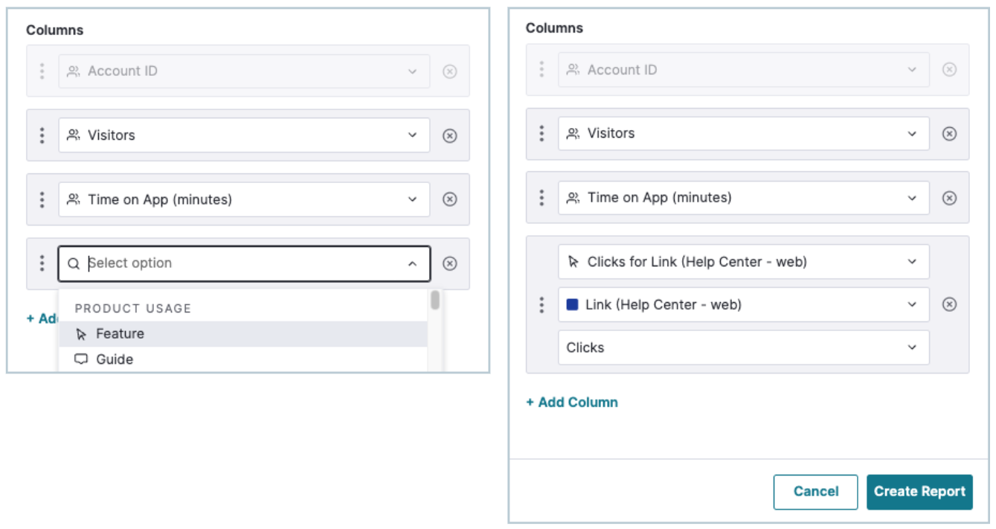Collapse the open Select option dropdown chevron
The image size is (996, 529).
(412, 263)
